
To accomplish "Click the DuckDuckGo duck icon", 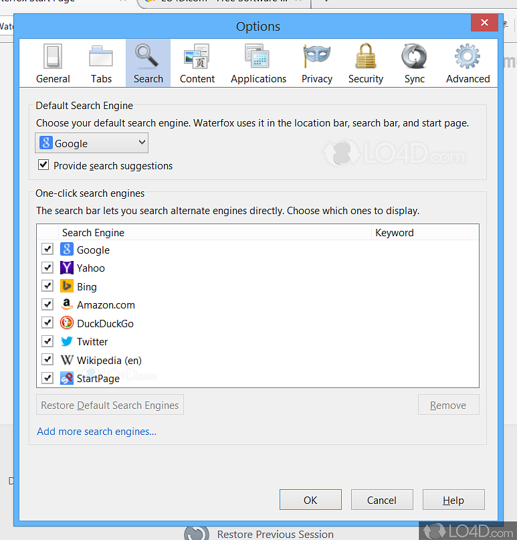I will tap(67, 323).
